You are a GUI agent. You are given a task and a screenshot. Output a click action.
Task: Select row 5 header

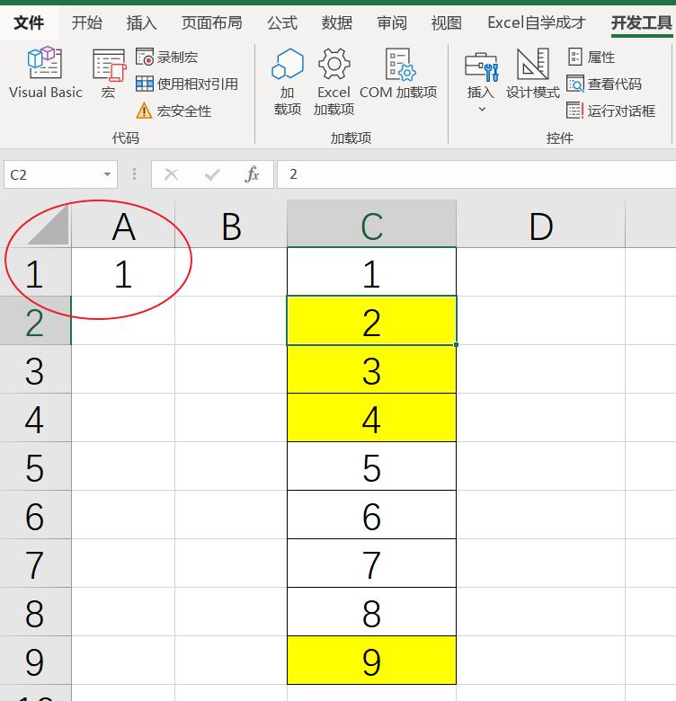35,466
